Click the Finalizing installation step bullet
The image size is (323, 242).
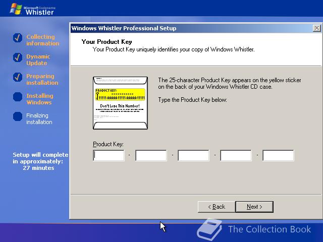pyautogui.click(x=18, y=116)
